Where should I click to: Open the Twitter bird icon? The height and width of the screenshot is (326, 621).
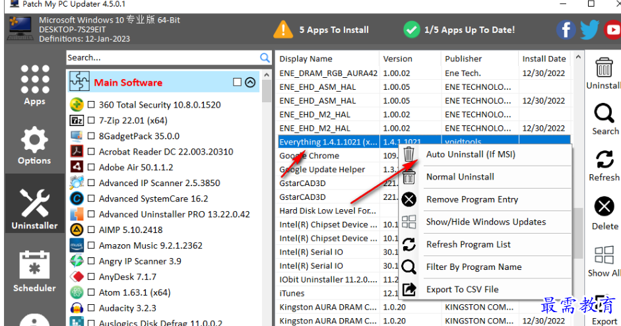pos(590,30)
